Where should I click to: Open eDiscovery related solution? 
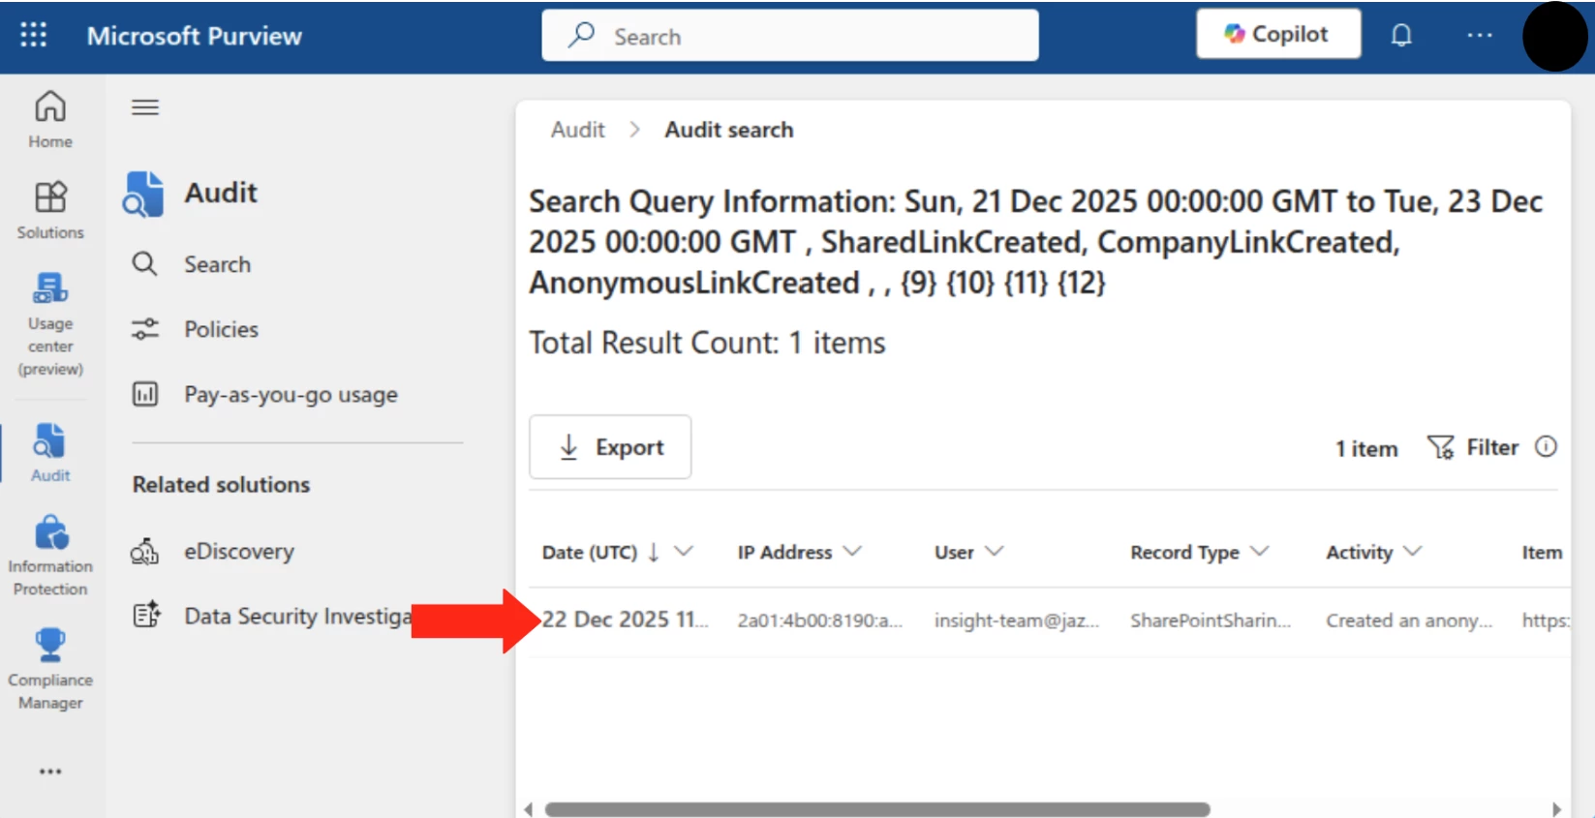click(238, 551)
